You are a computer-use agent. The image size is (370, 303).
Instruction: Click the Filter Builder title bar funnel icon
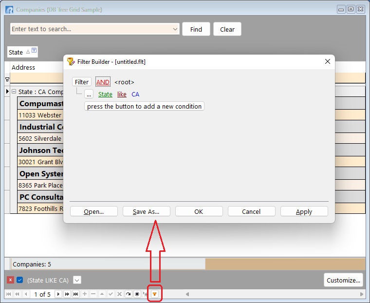click(x=71, y=62)
